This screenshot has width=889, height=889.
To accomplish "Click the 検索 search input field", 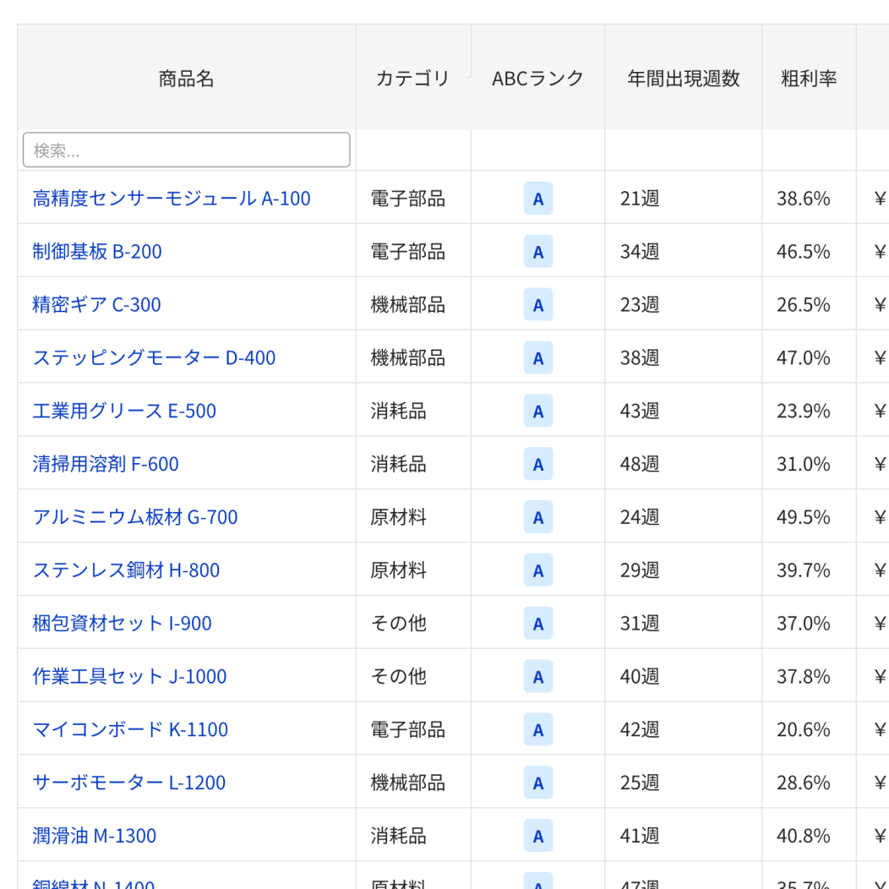I will coord(187,150).
